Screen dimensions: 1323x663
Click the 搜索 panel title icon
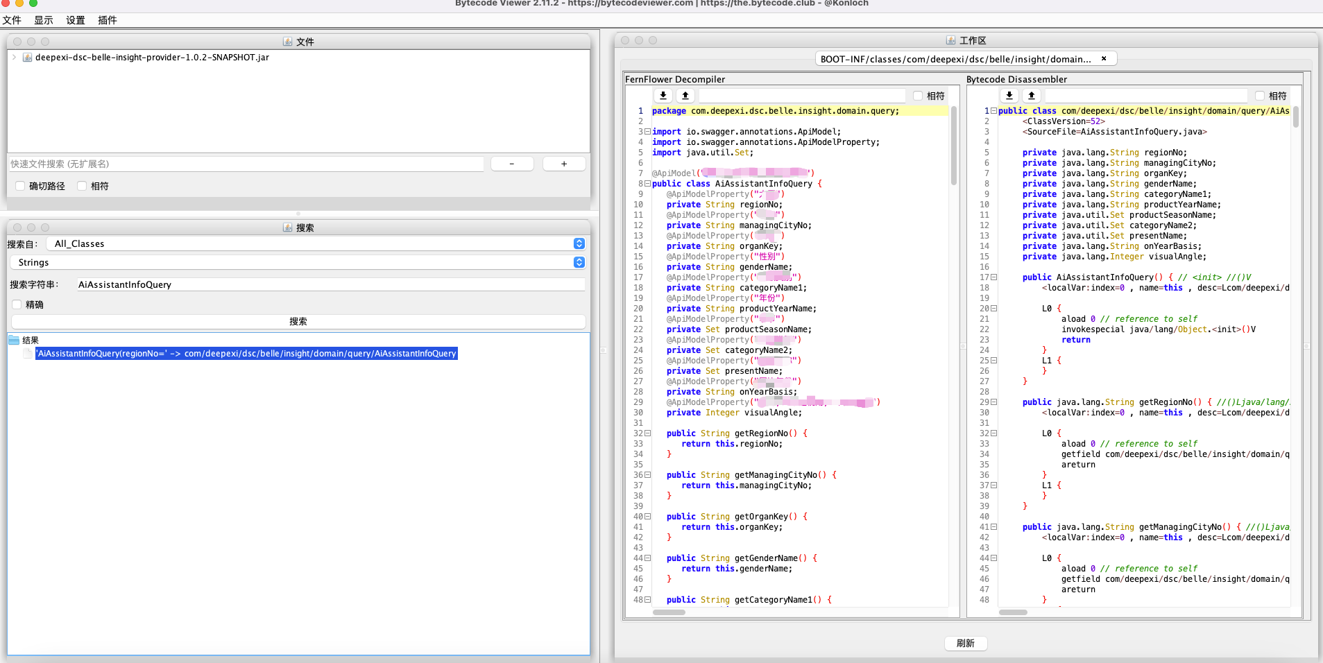pos(287,227)
